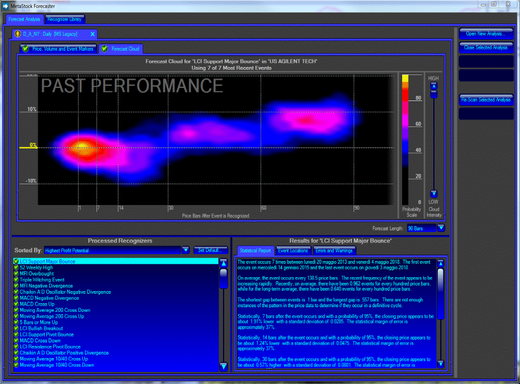Expand the Sorted By dropdown arrow
The height and width of the screenshot is (384, 520).
pos(185,250)
